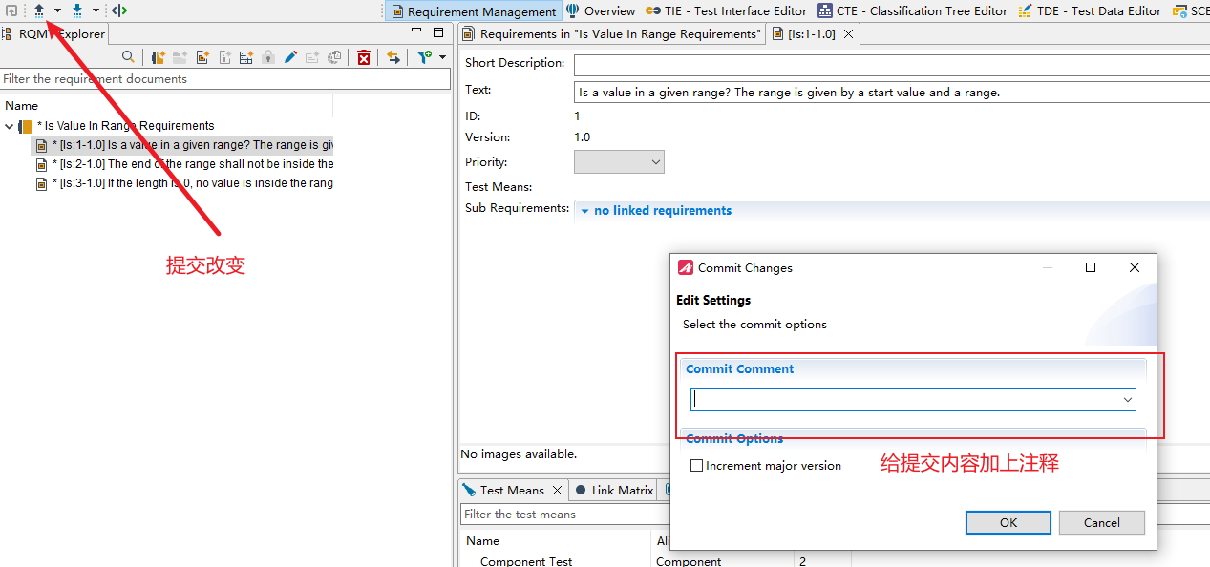Click the commit changes upload arrow icon
This screenshot has width=1210, height=567.
39,10
